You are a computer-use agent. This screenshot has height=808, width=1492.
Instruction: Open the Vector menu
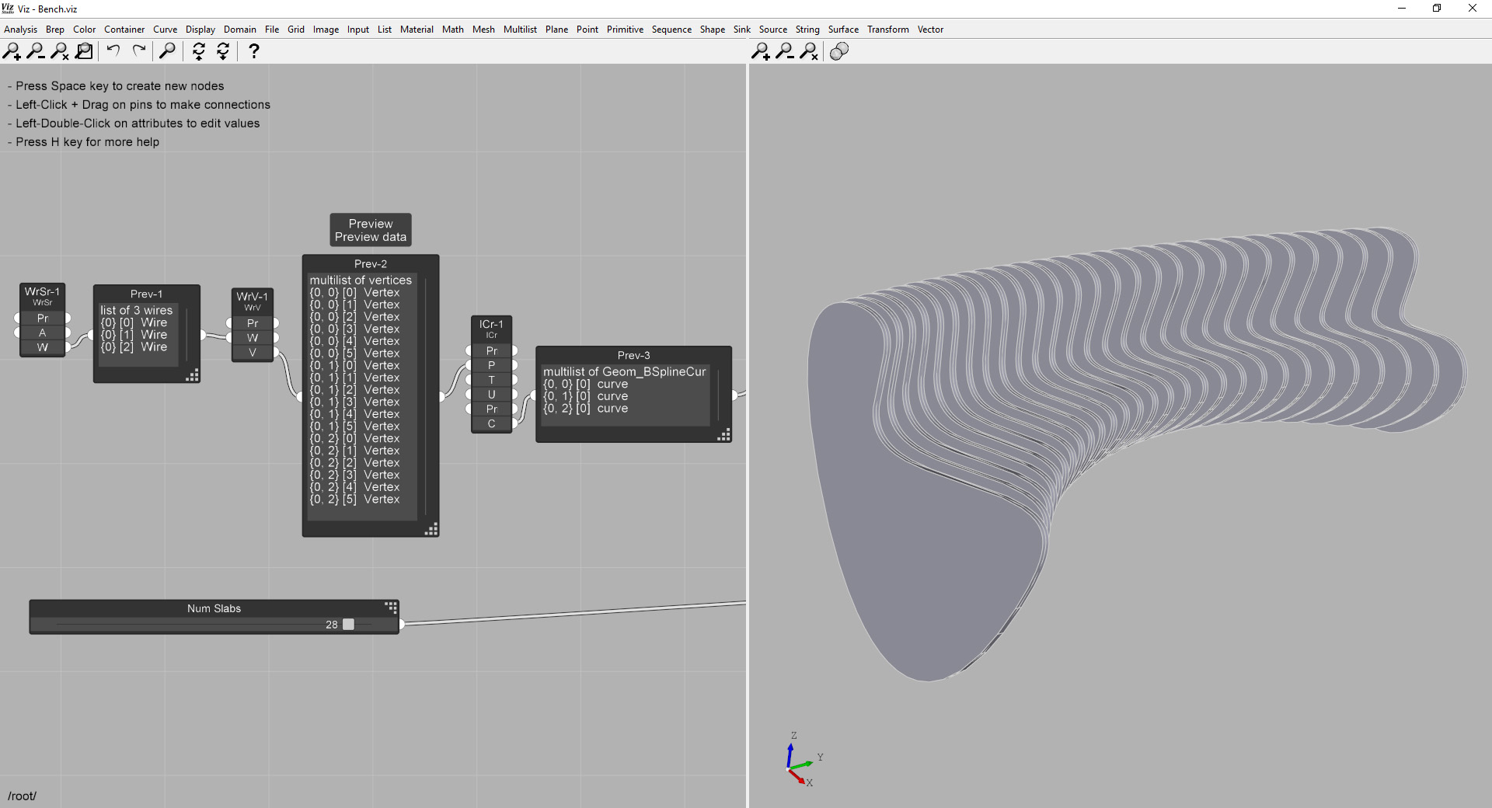[930, 30]
